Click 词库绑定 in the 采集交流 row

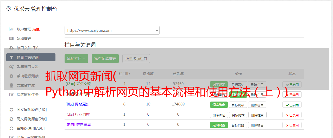219,84
